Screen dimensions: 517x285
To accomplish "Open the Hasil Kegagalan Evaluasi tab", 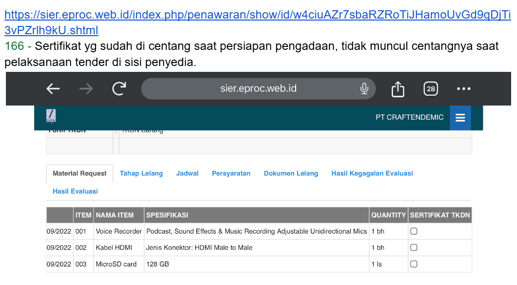I will 372,174.
